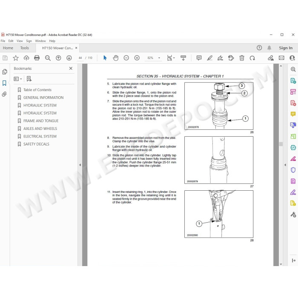Open the Help menu

(x=52, y=41)
